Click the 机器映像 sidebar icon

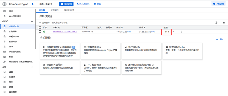4,41
